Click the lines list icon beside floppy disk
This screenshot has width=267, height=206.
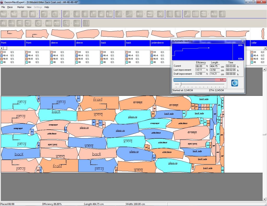coord(24,14)
